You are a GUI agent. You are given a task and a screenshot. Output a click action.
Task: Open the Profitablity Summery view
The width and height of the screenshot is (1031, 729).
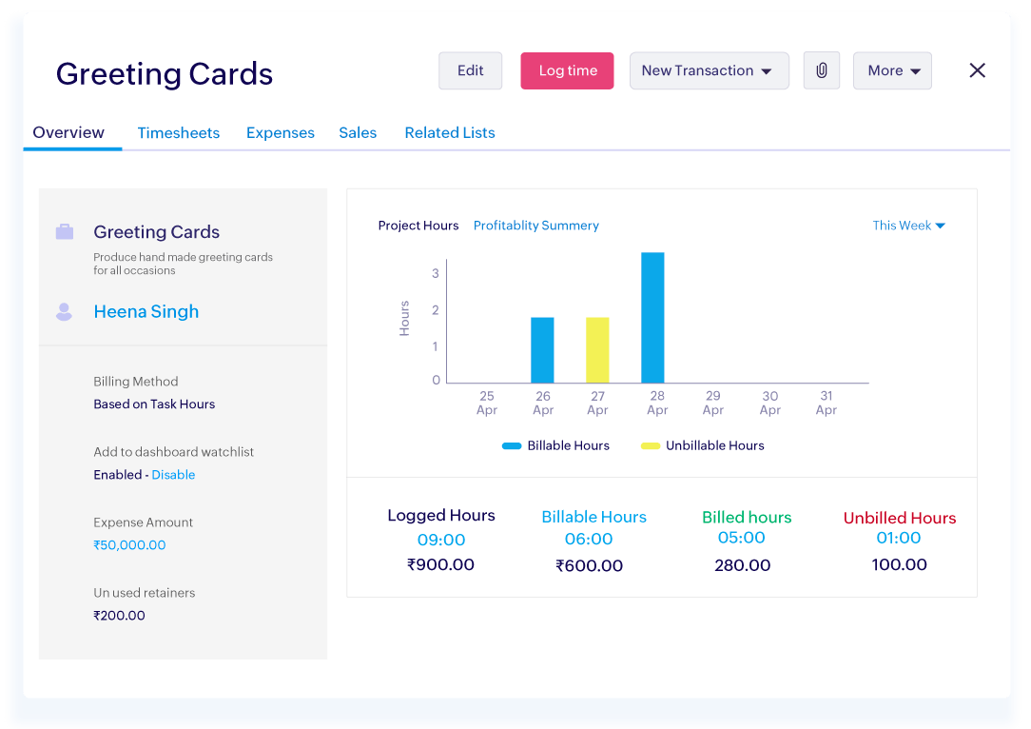(535, 226)
